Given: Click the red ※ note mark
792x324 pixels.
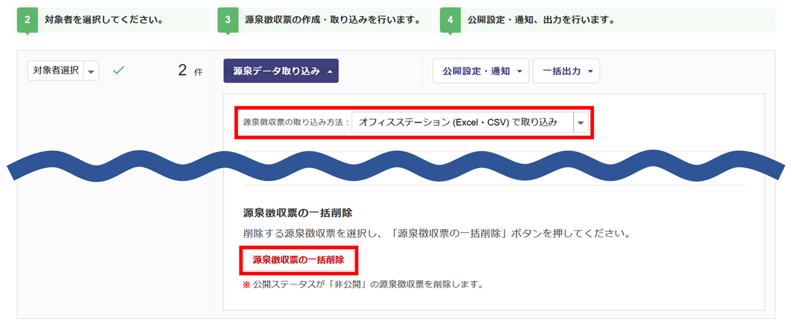Looking at the screenshot, I should click(x=246, y=285).
